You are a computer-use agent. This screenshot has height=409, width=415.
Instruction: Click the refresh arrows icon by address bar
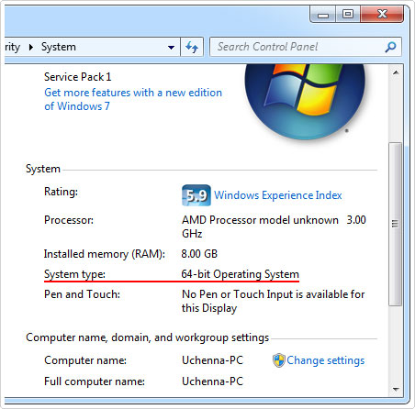(192, 47)
